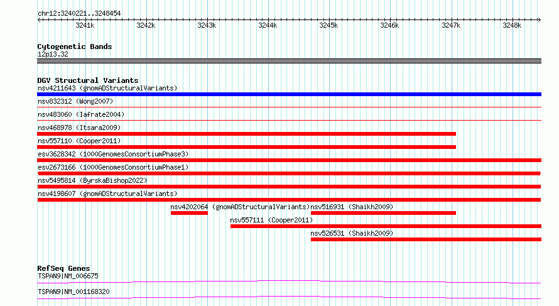This screenshot has height=306, width=559.
Task: Click the nsv526531 (Shaikh2009) label
Action: (352, 233)
